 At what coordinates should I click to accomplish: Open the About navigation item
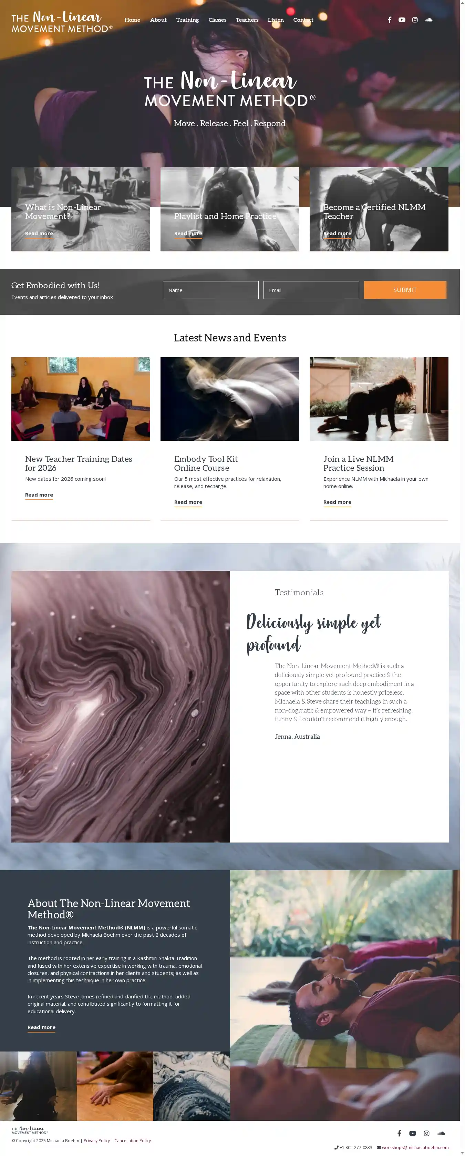[158, 20]
